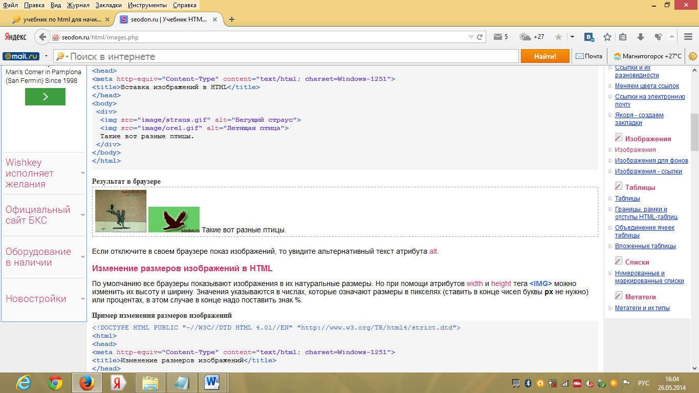The image size is (699, 393).
Task: Click the flying eagle image thumbnail
Action: (x=174, y=220)
